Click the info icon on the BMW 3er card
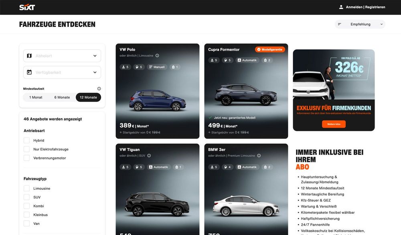The image size is (401, 235). 259,156
